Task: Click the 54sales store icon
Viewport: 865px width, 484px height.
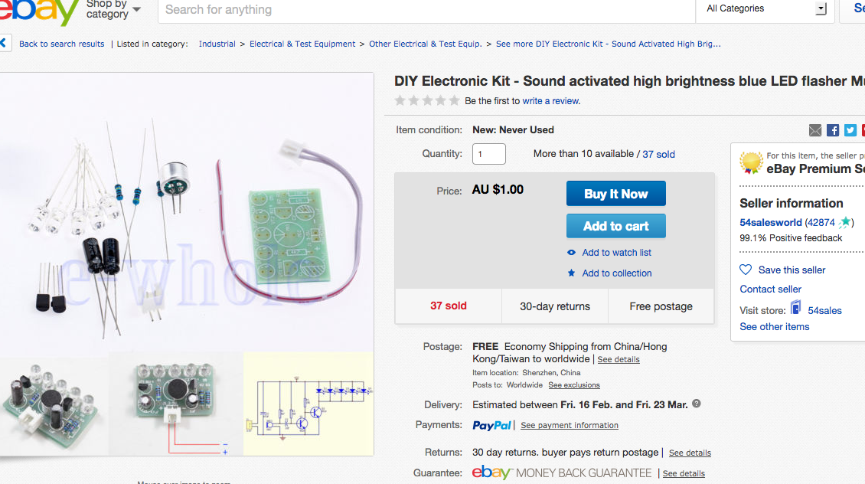Action: pyautogui.click(x=796, y=309)
